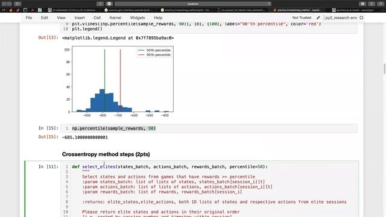The height and width of the screenshot is (217, 386).
Task: Click the py3_research env kernel name
Action: click(341, 17)
